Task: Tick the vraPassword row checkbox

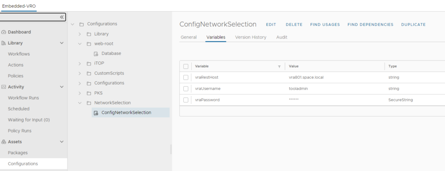Action: [186, 100]
